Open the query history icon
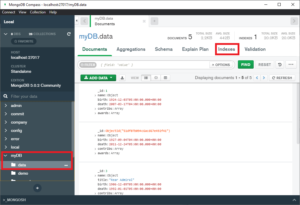Image resolution: width=300 pixels, height=205 pixels. (x=280, y=64)
